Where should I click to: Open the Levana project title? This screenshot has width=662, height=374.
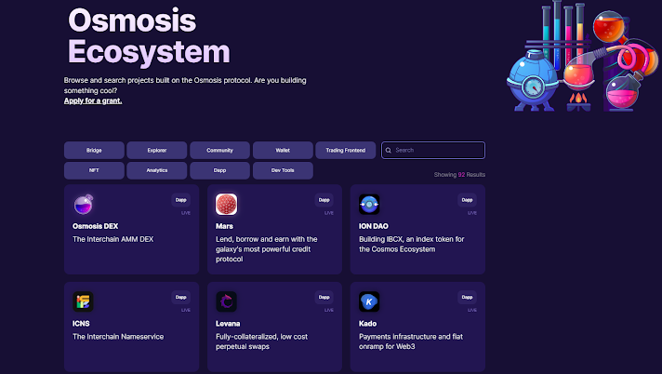228,324
